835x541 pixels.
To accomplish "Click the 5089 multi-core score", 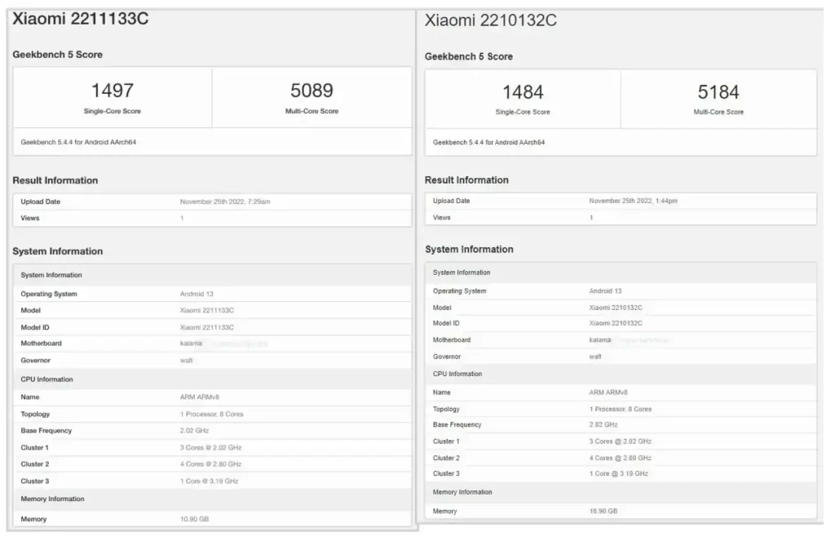I will coord(311,91).
